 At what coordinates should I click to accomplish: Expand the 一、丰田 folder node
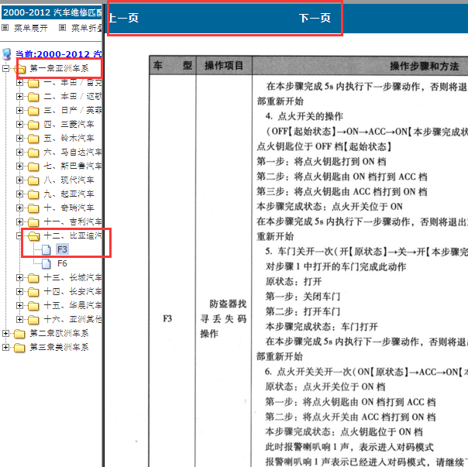pos(19,82)
